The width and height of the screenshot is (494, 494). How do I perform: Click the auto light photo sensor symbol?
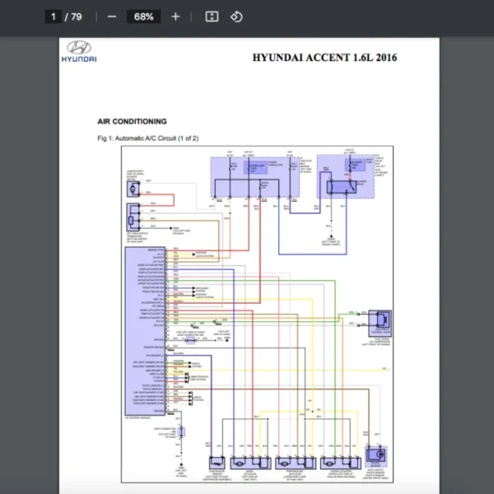coord(376,456)
